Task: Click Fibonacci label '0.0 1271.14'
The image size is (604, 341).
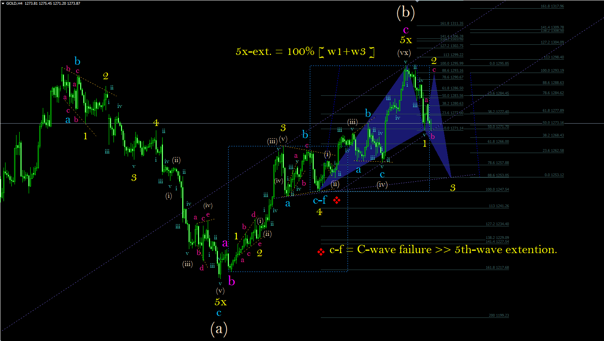Action: [x=454, y=128]
